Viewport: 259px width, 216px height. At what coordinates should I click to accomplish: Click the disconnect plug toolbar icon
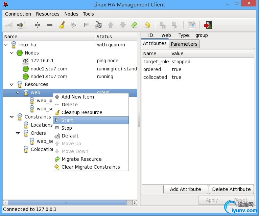click(x=21, y=25)
